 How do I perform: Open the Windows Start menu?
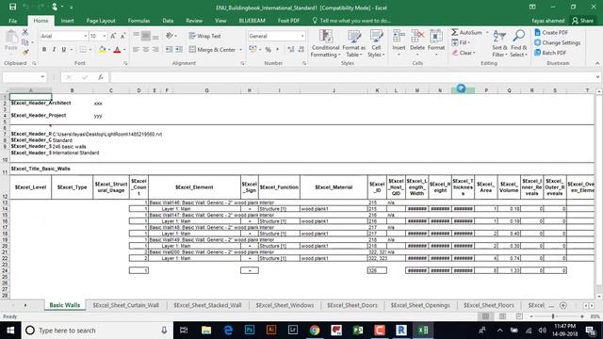(10, 331)
